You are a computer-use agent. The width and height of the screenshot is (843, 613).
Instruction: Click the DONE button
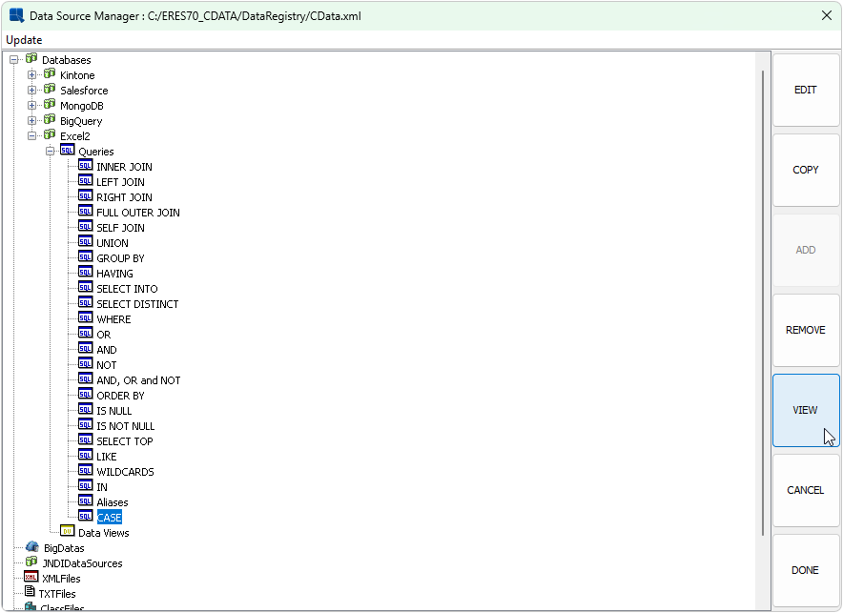[x=805, y=570]
